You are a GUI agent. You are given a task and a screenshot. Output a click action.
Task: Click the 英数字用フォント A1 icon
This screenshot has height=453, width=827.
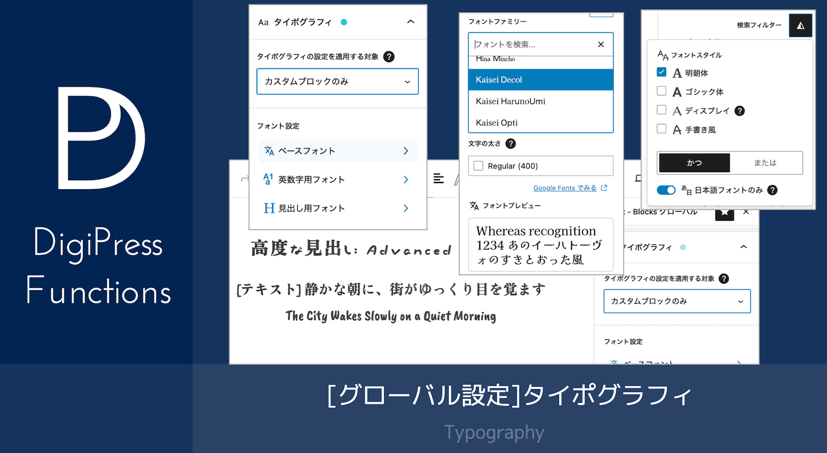point(268,179)
